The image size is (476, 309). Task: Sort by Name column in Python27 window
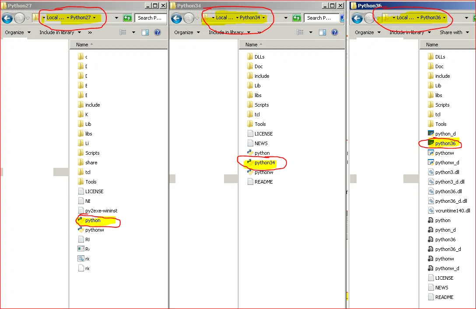coord(119,45)
